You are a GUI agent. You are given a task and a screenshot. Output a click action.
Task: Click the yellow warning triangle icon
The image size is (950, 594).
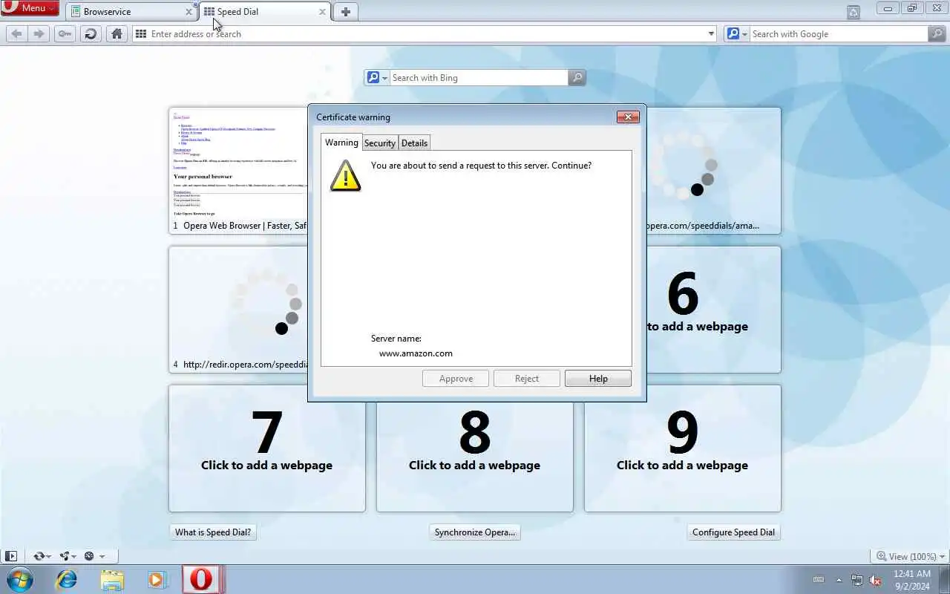pos(345,176)
